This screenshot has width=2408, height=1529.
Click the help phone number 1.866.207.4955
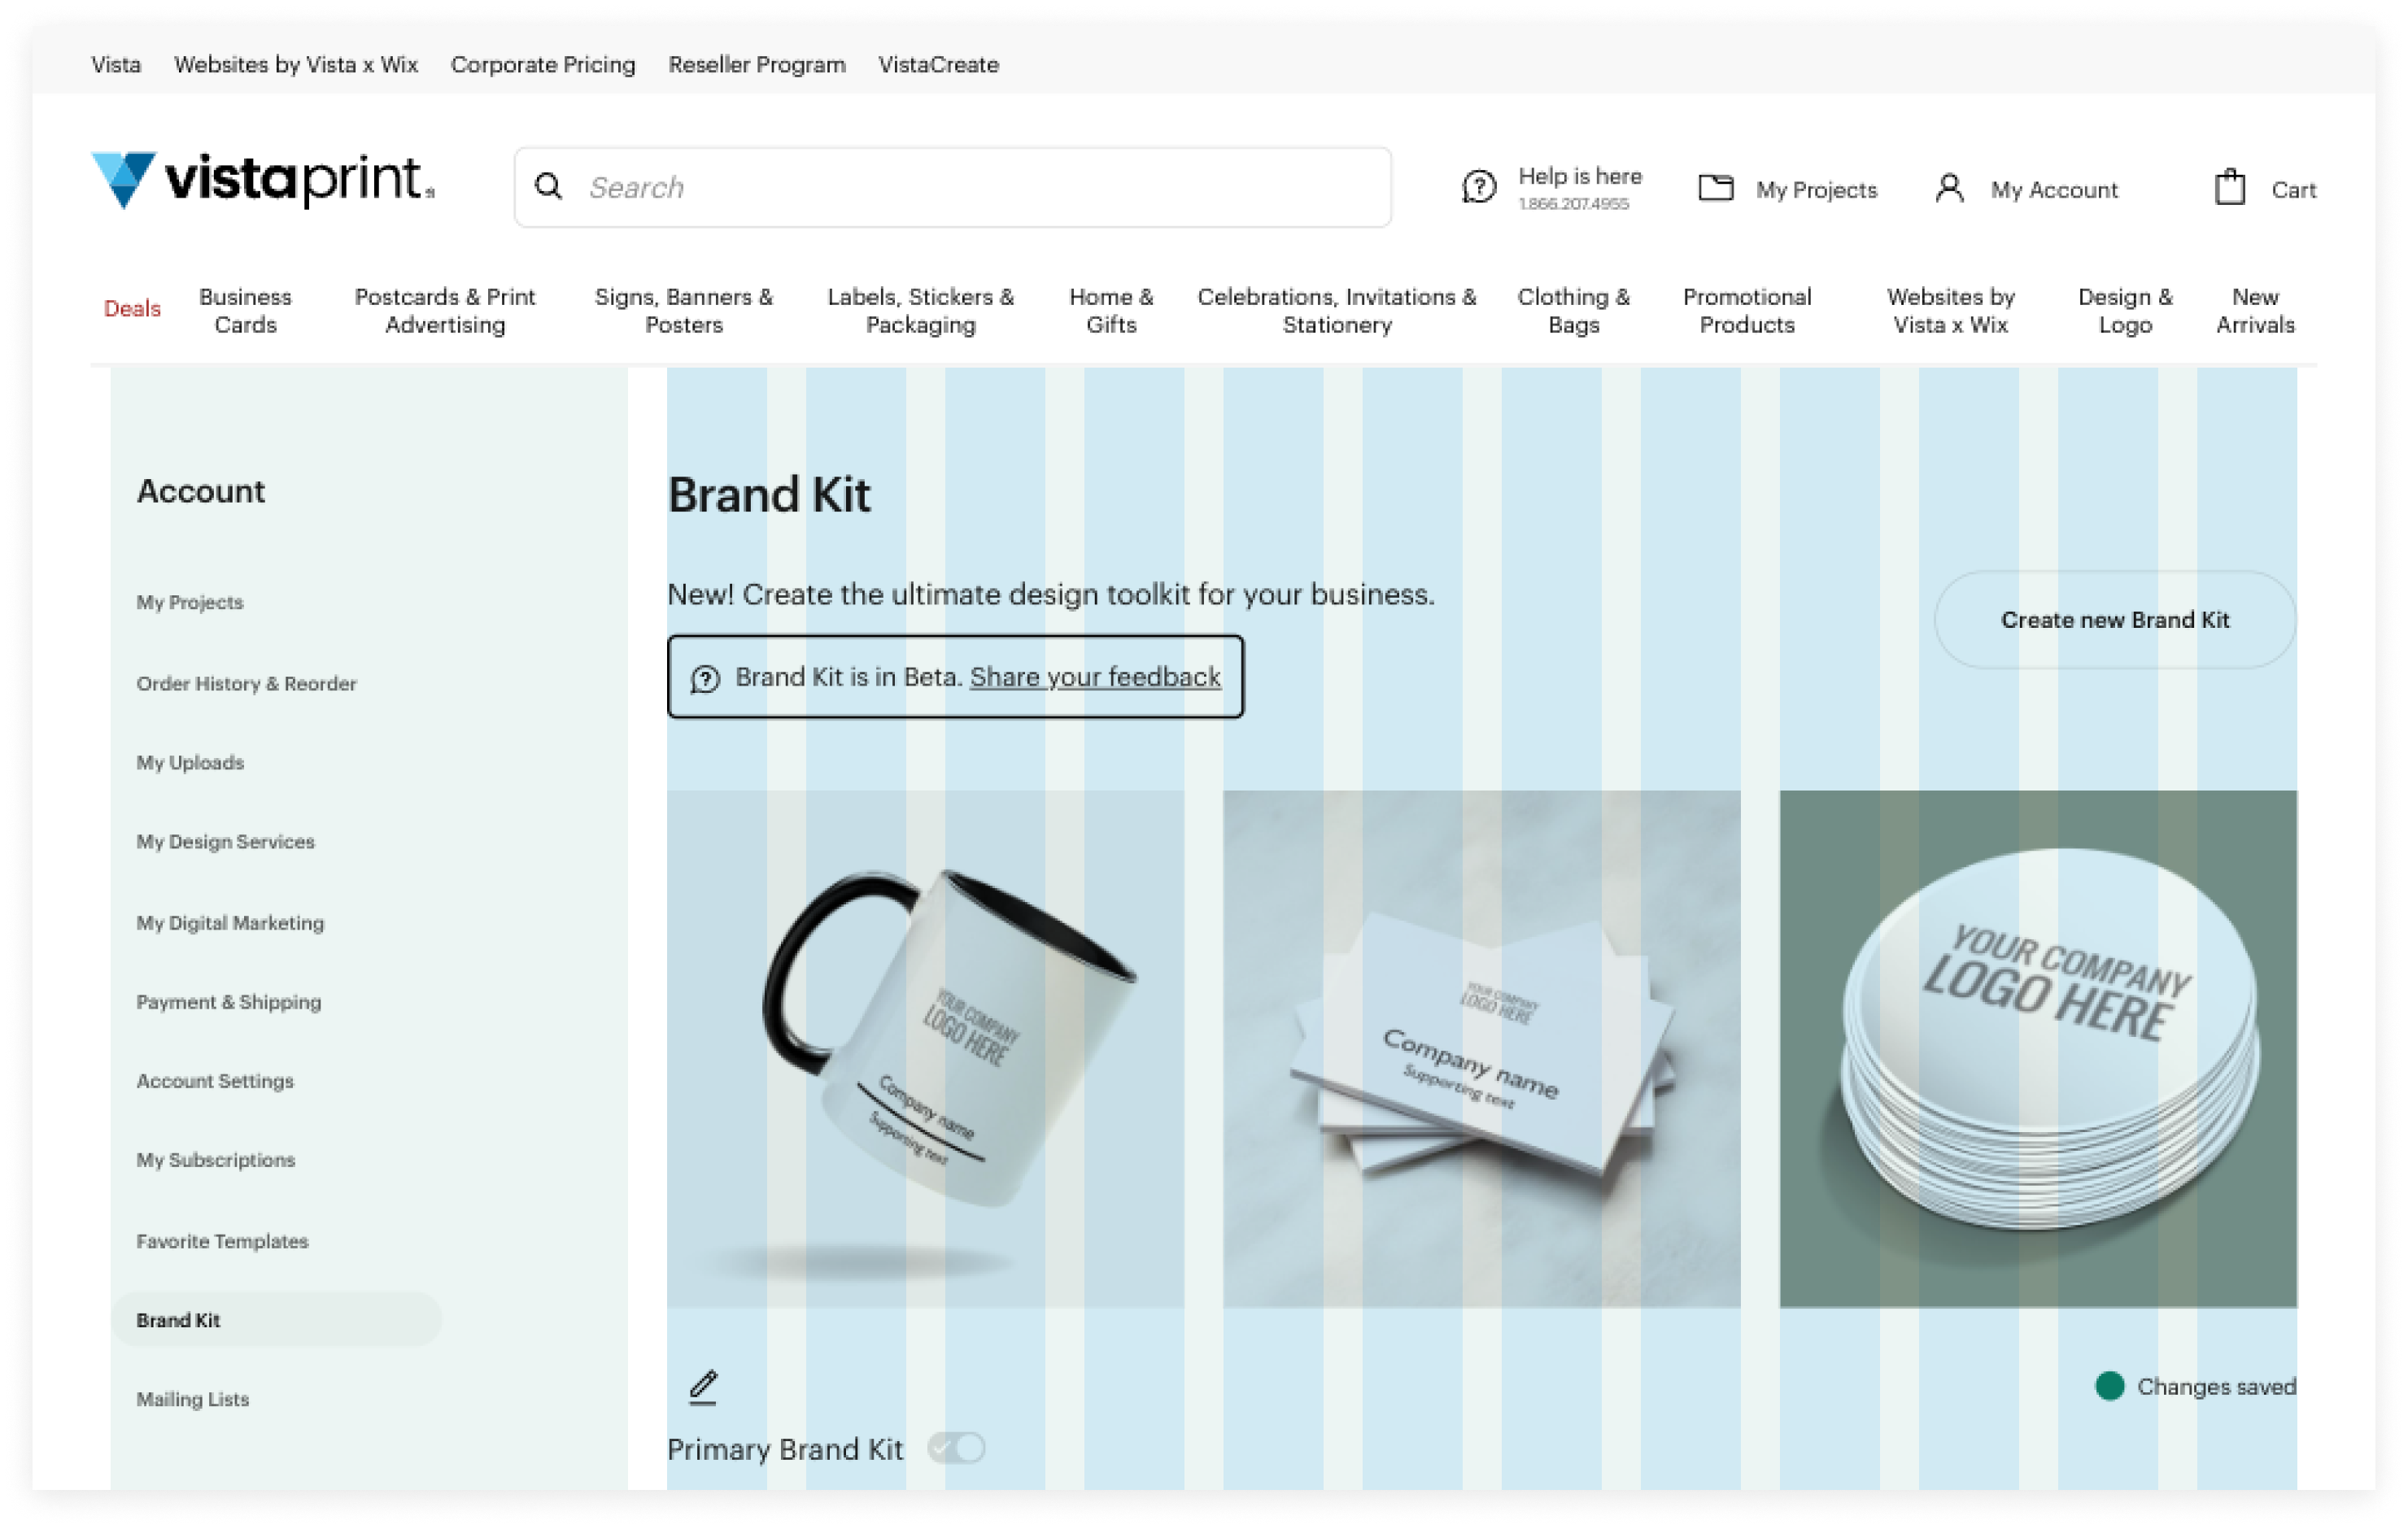tap(1573, 204)
